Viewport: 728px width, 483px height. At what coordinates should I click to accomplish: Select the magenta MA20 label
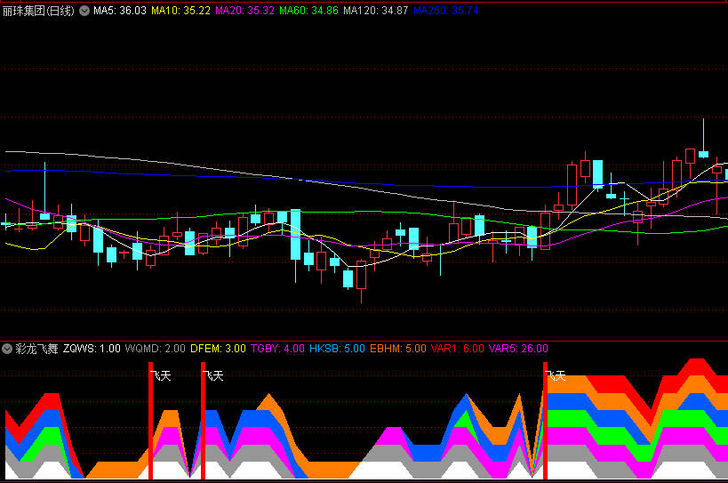pos(244,11)
